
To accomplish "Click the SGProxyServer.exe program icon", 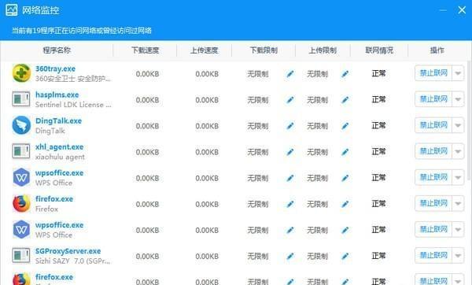I will point(21,255).
